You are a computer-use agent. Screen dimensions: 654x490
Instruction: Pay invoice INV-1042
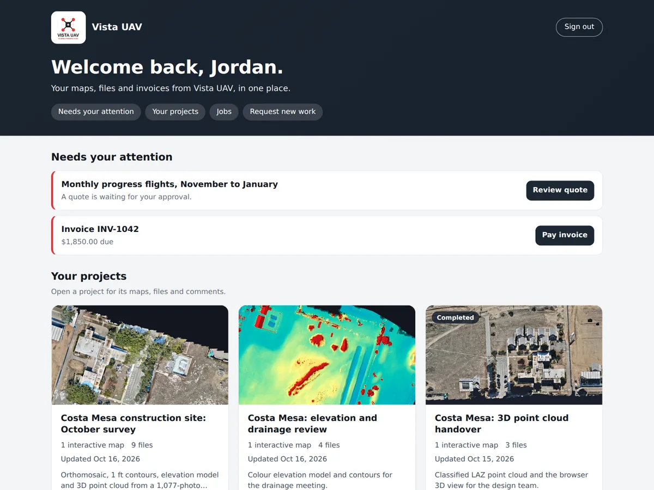point(565,235)
